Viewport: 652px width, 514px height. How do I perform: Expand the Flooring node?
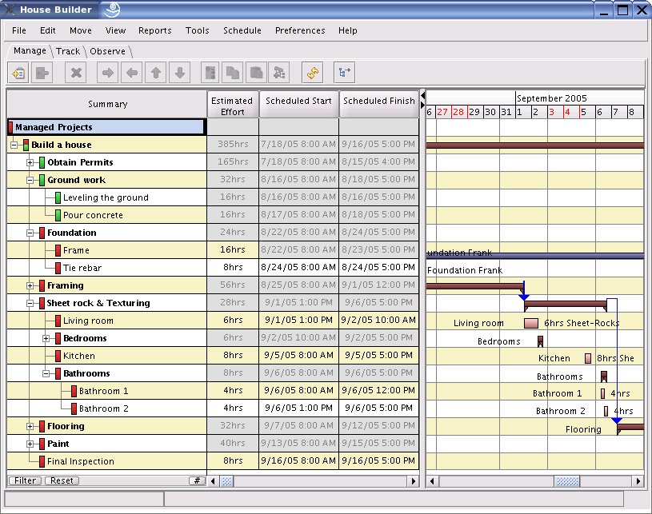[30, 426]
